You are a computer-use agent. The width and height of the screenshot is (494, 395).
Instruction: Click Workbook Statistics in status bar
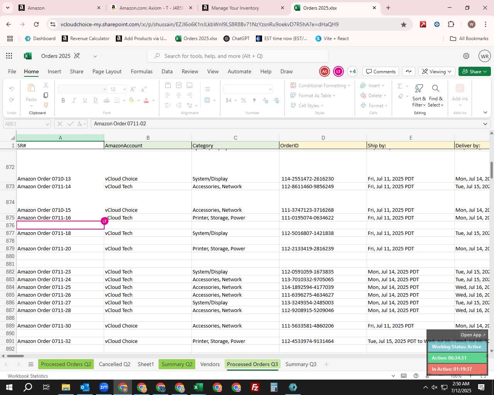tap(28, 376)
